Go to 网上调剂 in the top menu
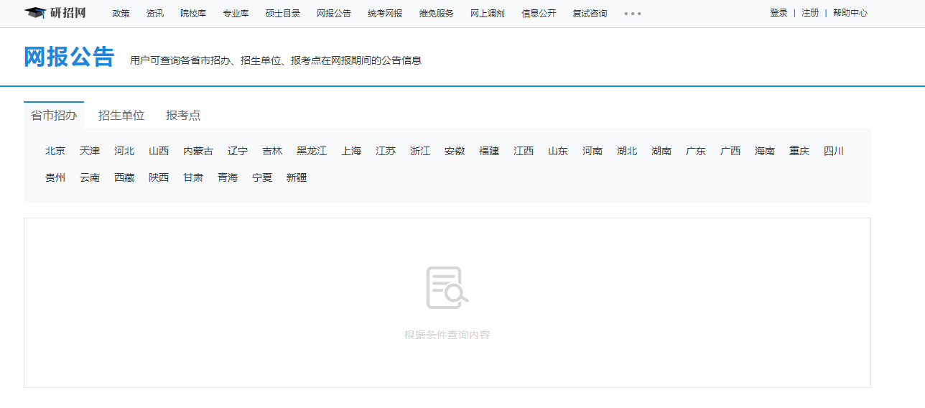This screenshot has width=925, height=408. pyautogui.click(x=488, y=14)
